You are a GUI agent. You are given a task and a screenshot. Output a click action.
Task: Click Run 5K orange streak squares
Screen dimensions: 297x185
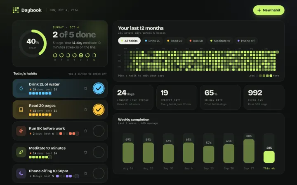[x=67, y=134]
